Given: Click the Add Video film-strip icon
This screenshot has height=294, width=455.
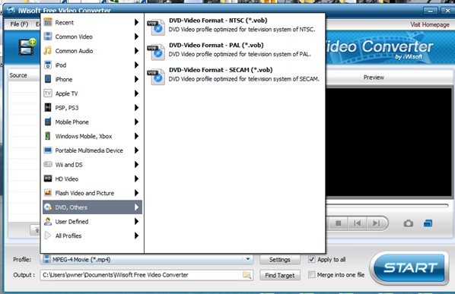Looking at the screenshot, I should click(x=27, y=47).
